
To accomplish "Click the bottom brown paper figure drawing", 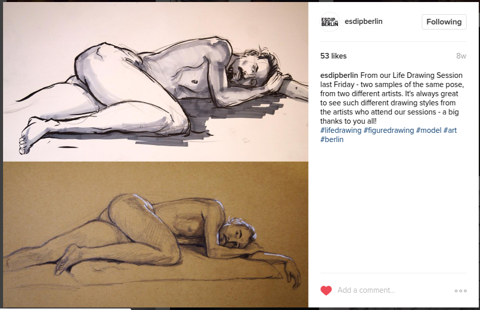I will click(x=156, y=235).
